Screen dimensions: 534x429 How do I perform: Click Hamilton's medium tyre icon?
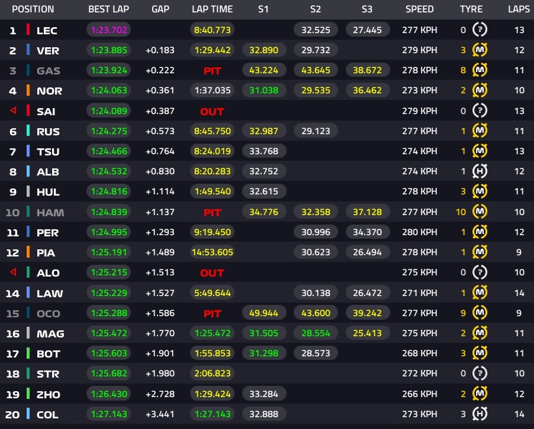(x=480, y=212)
